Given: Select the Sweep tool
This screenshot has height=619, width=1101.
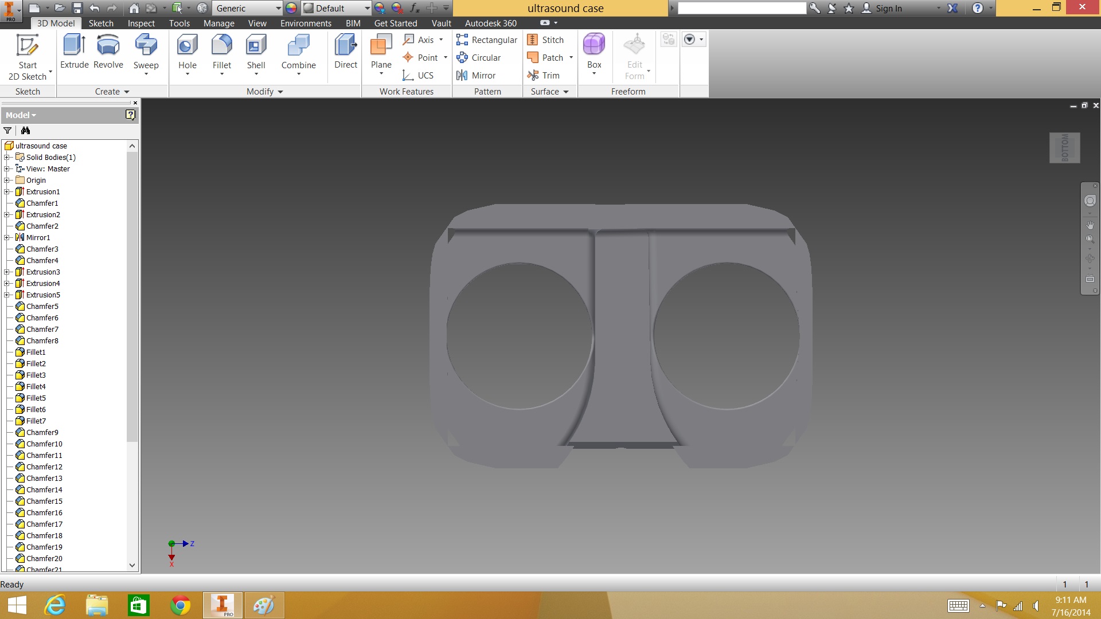Looking at the screenshot, I should 146,54.
